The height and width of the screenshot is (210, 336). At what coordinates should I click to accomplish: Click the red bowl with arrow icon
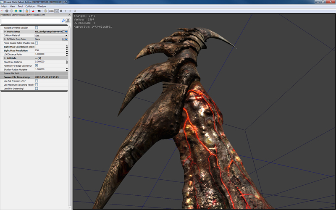point(33,11)
